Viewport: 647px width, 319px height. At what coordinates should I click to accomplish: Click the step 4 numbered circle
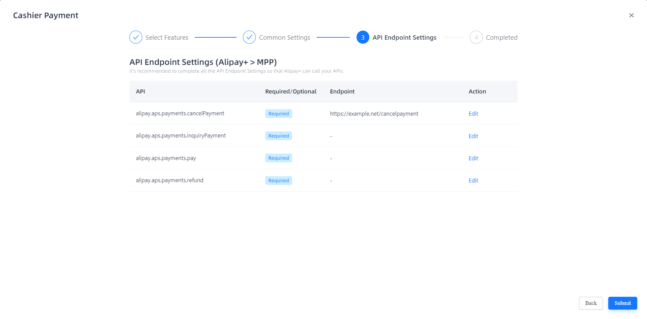(x=476, y=37)
